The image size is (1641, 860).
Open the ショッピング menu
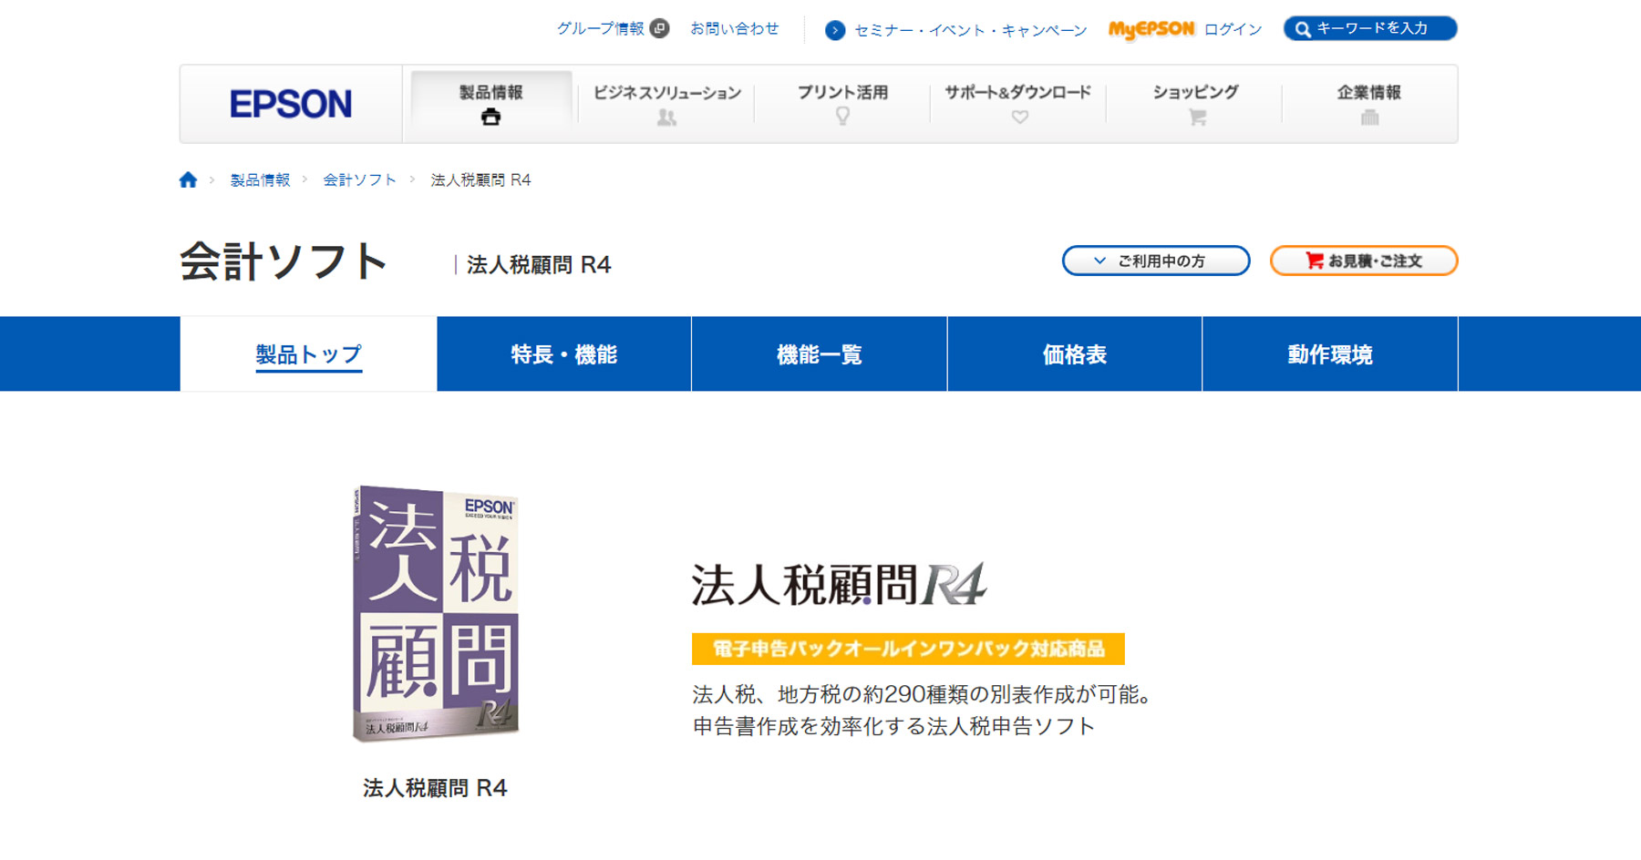pos(1195,104)
